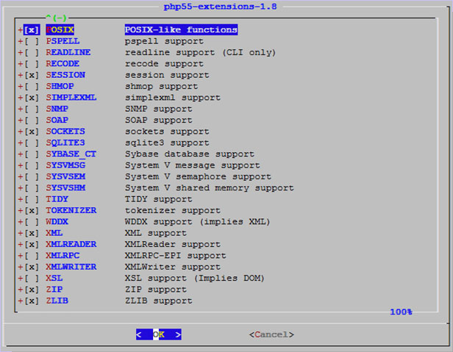Confirm selection with the OK button

tap(159, 334)
